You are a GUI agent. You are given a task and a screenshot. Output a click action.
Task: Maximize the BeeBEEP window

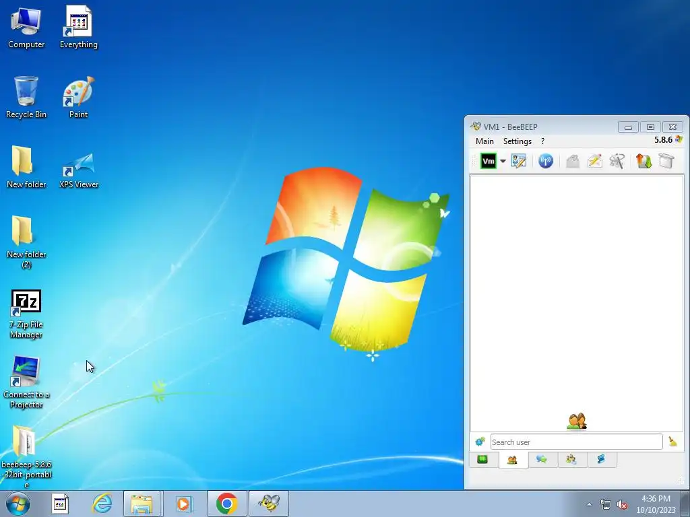pyautogui.click(x=650, y=127)
